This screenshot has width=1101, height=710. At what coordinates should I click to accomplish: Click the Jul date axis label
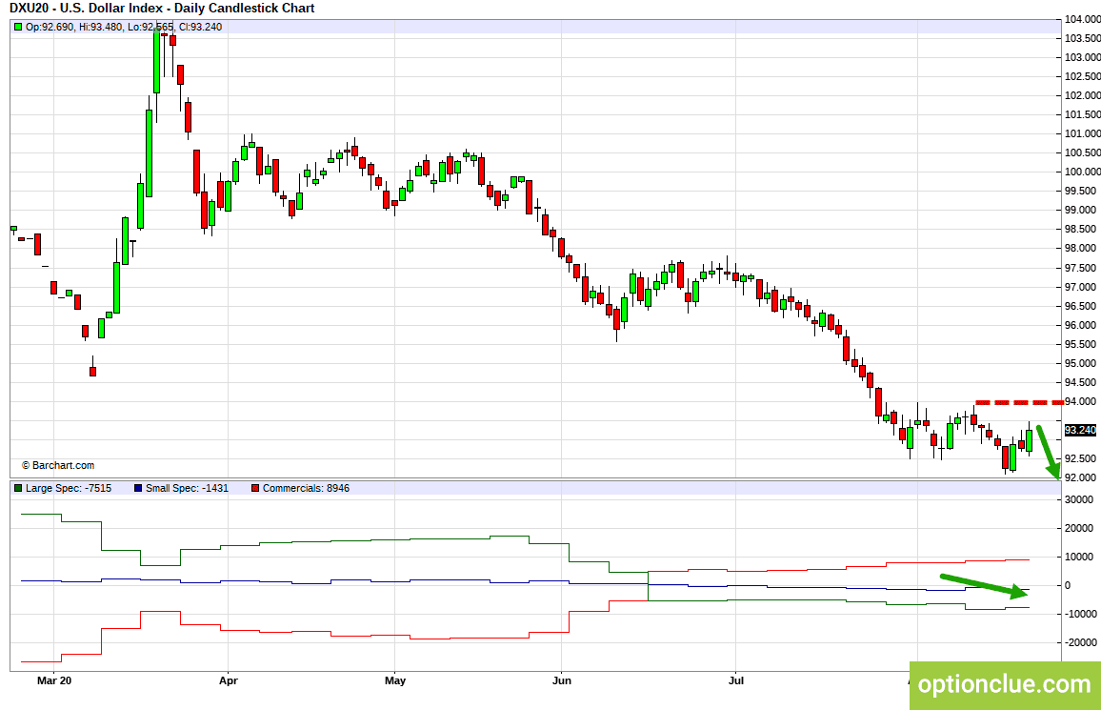point(735,681)
